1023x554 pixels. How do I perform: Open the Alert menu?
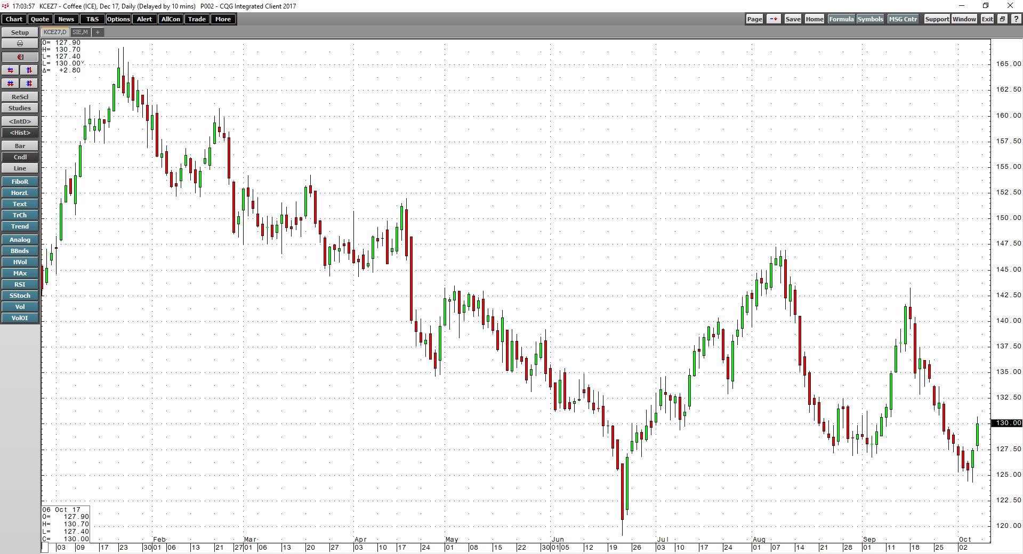point(144,19)
